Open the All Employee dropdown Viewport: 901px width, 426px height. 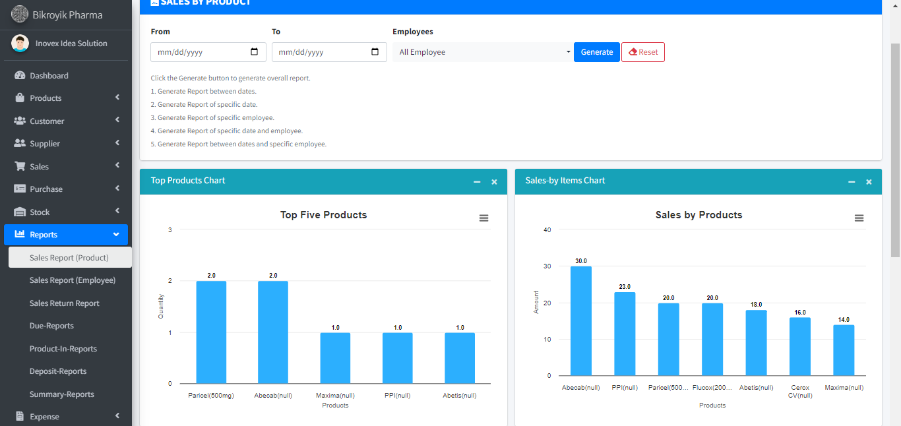coord(482,52)
